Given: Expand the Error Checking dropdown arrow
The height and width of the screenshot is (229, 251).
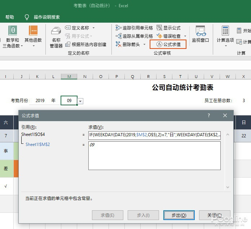Looking at the screenshot, I should pyautogui.click(x=185, y=36).
